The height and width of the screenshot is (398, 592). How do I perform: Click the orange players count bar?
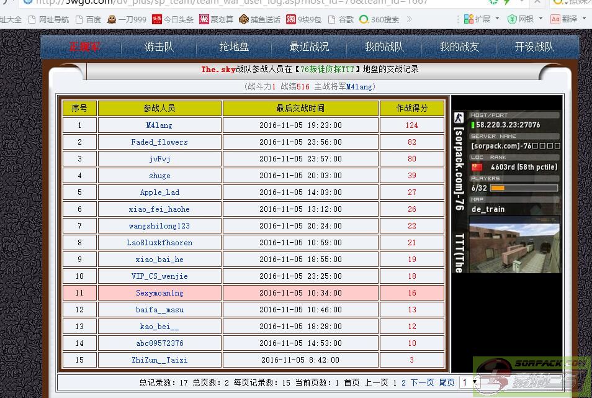[x=498, y=188]
